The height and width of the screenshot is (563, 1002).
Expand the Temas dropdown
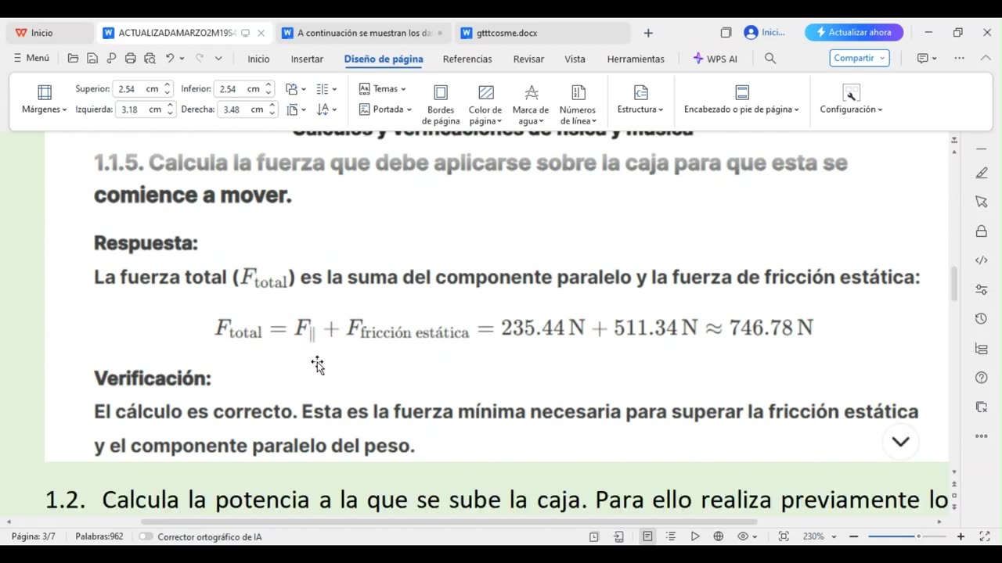point(383,89)
